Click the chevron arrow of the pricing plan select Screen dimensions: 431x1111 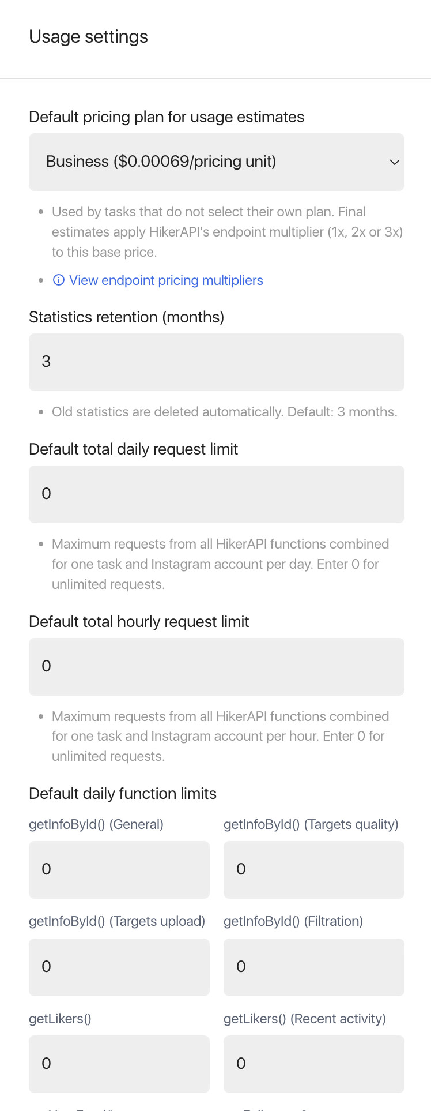coord(395,162)
